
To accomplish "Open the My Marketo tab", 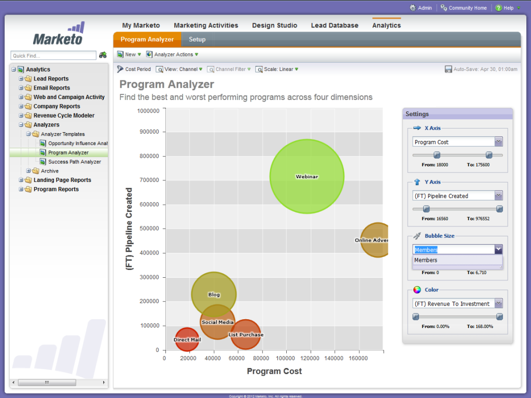I will (141, 25).
